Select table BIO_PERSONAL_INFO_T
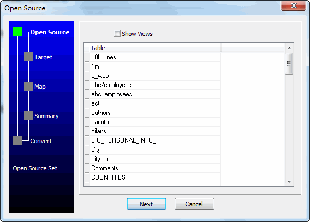Viewport: 310px width, 222px height. (x=155, y=140)
